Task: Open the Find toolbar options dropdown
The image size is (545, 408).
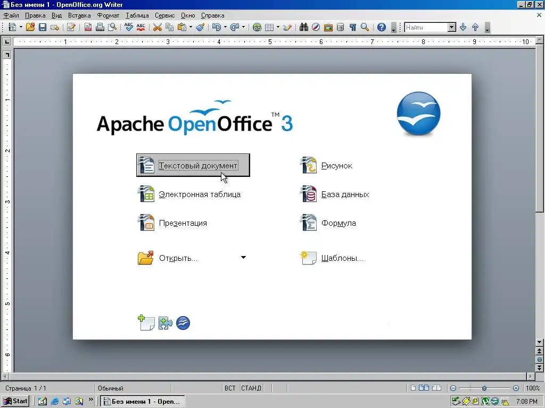Action: click(488, 28)
